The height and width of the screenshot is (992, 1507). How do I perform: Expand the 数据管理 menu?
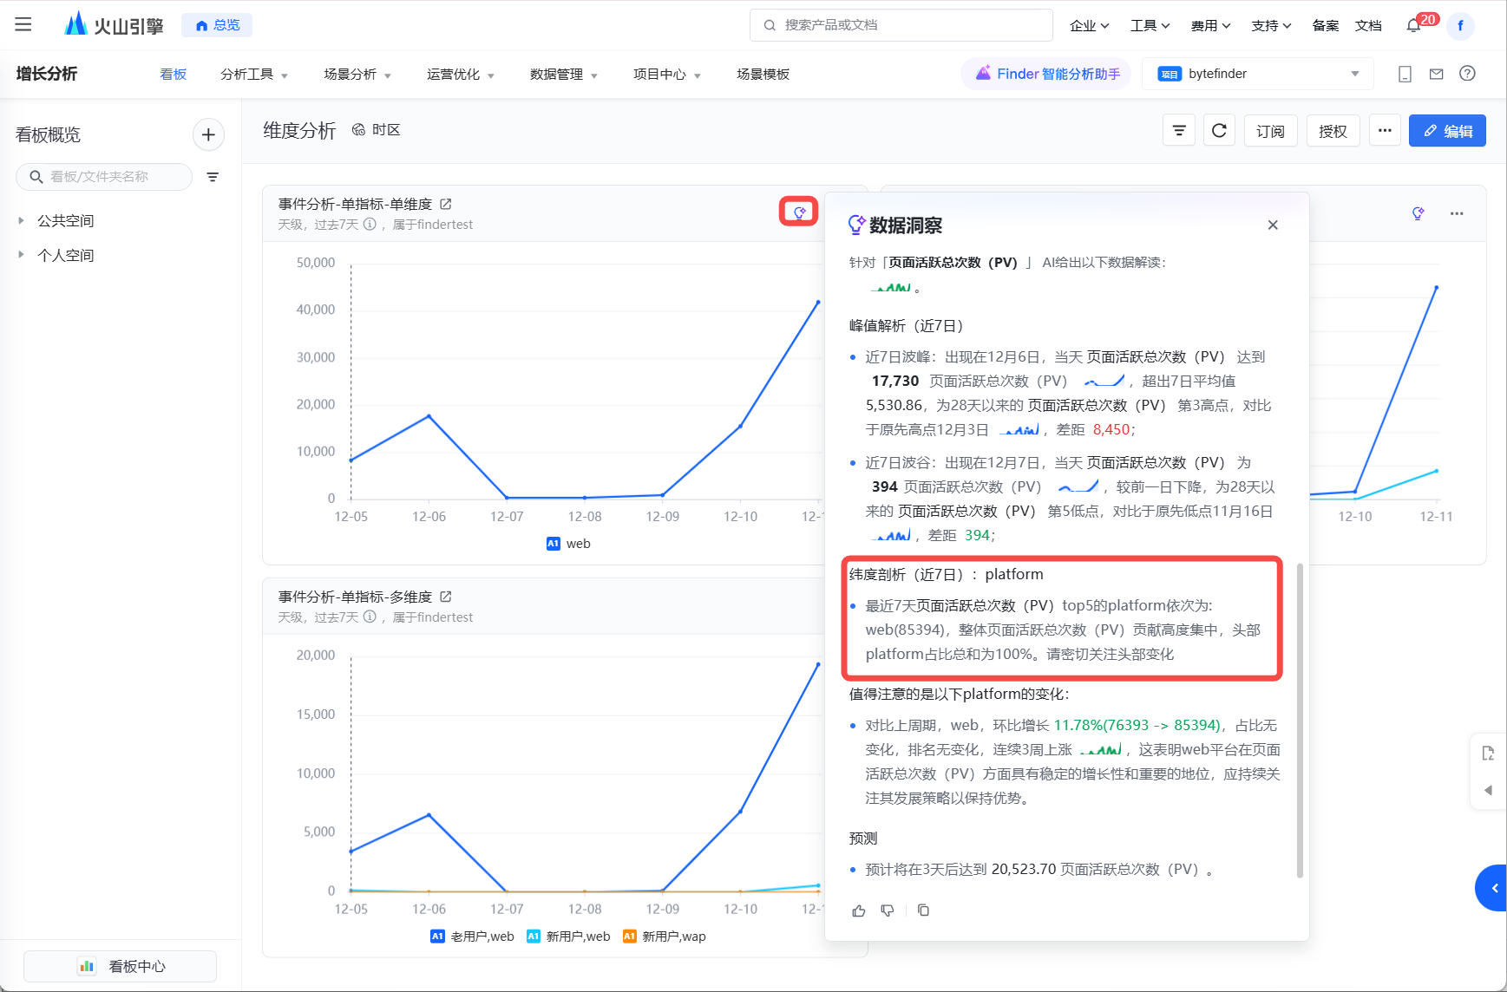(564, 75)
